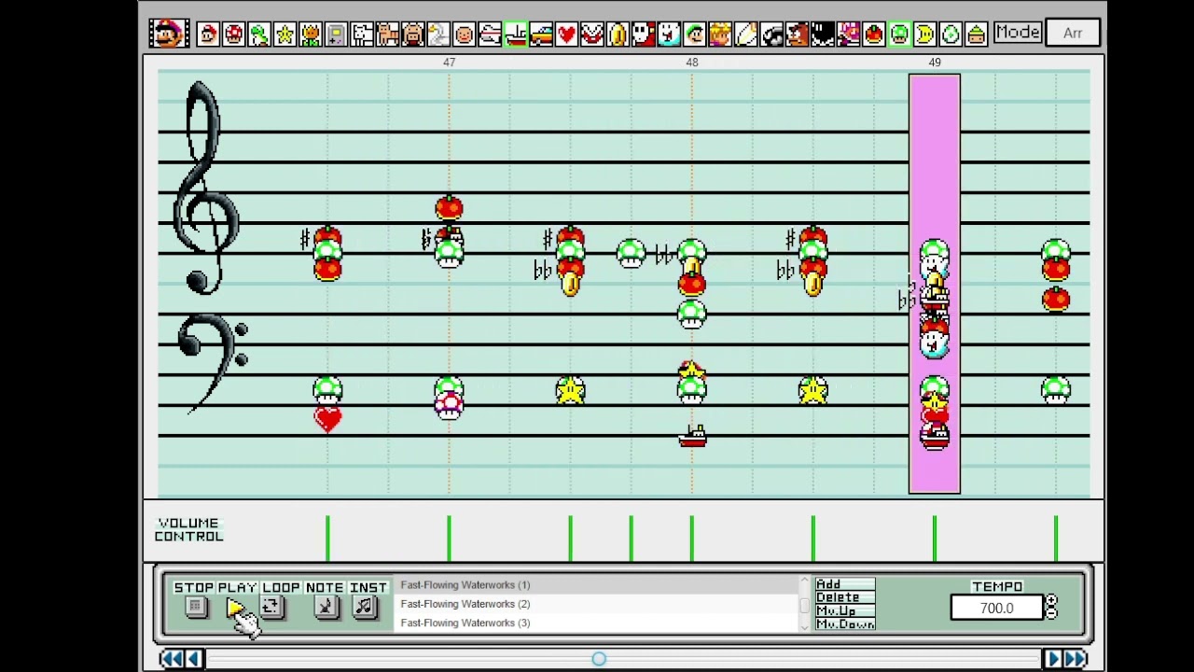Toggle the INST mute button
1194x672 pixels.
click(x=364, y=608)
